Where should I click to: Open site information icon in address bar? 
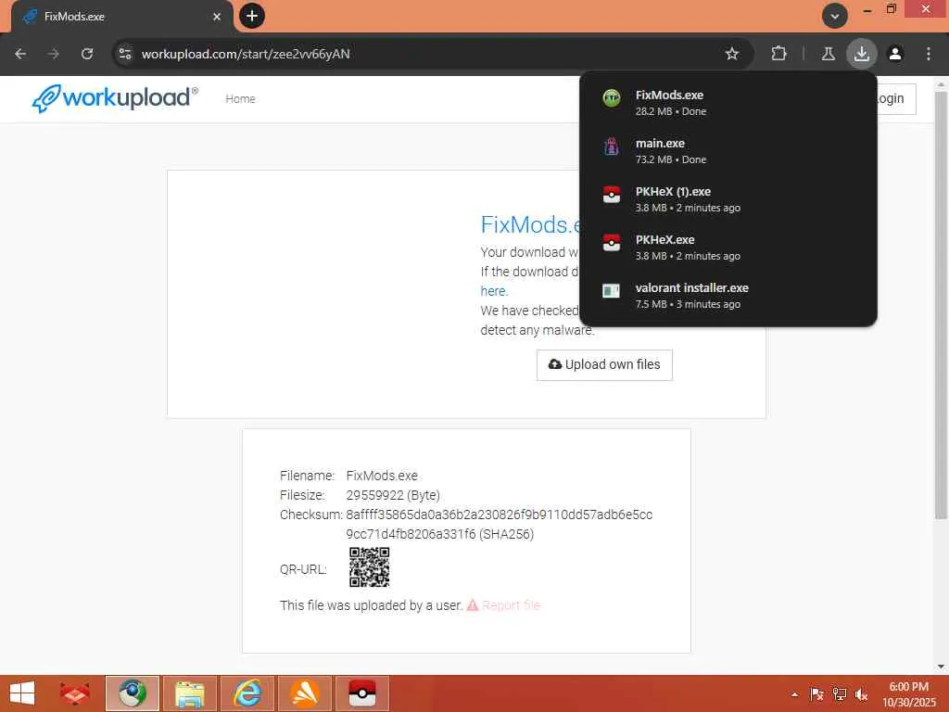coord(125,54)
